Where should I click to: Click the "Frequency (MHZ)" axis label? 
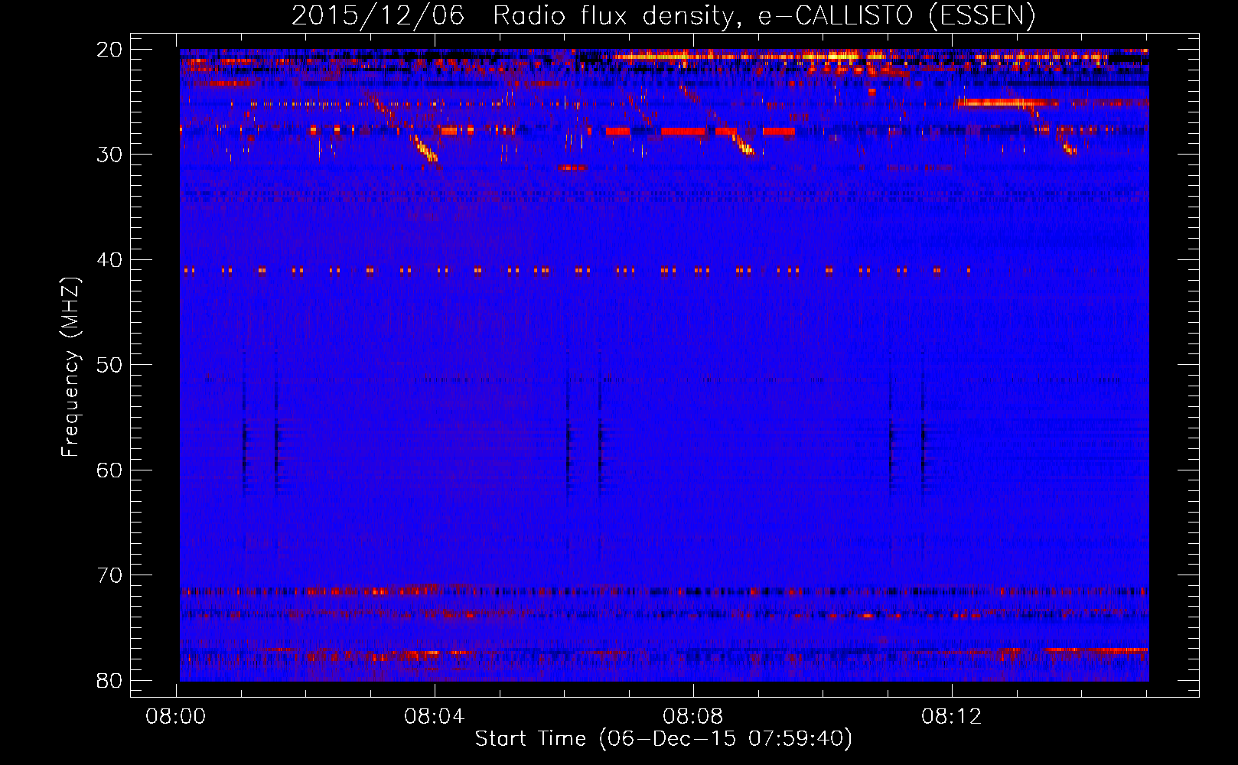pyautogui.click(x=70, y=366)
